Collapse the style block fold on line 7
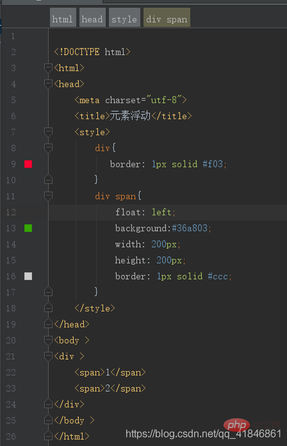 click(48, 132)
